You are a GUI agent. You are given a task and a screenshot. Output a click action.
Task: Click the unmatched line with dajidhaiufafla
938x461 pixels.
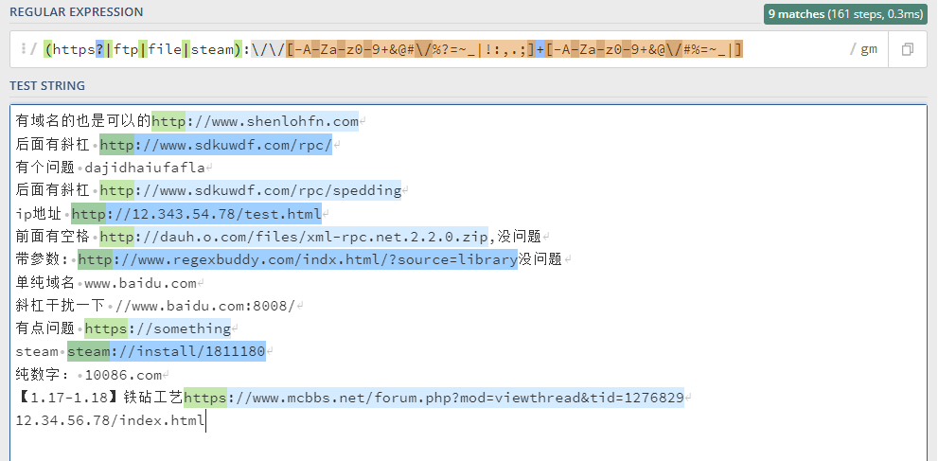coord(144,168)
